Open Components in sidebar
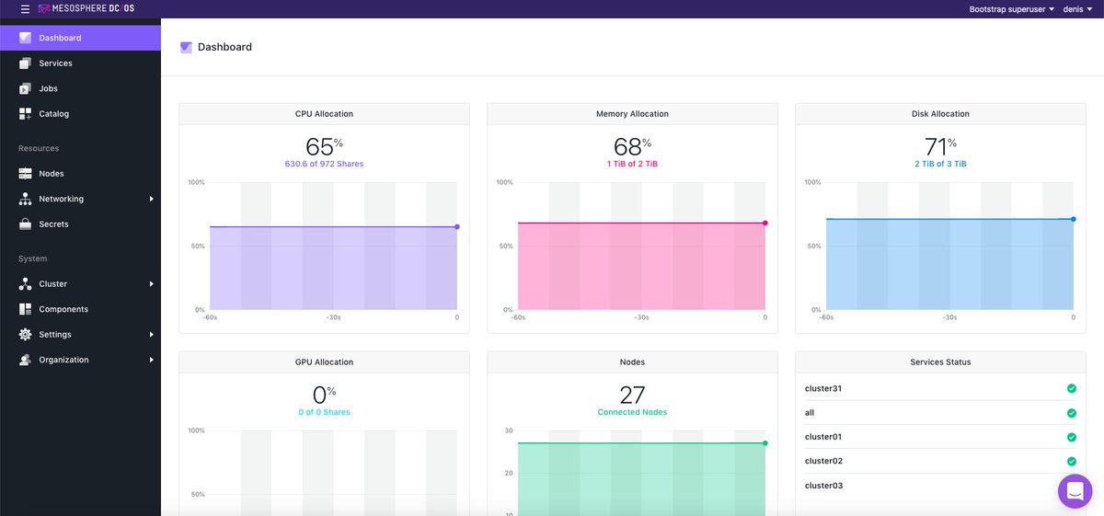Screen dimensions: 1104x516 (x=80, y=309)
